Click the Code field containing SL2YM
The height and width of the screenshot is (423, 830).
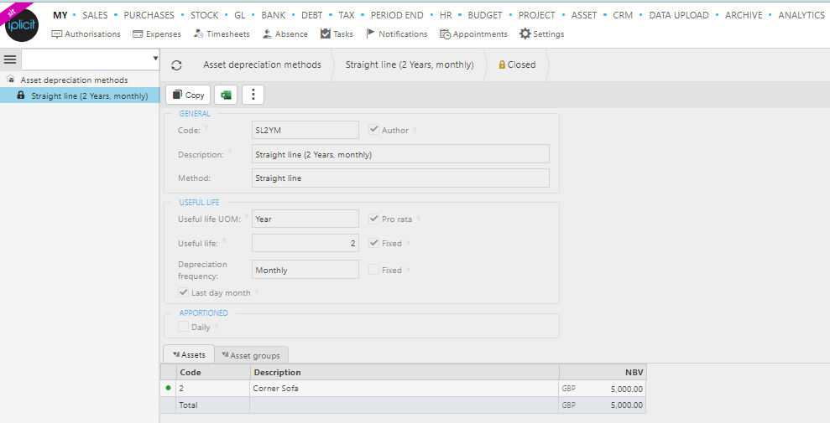(x=305, y=130)
